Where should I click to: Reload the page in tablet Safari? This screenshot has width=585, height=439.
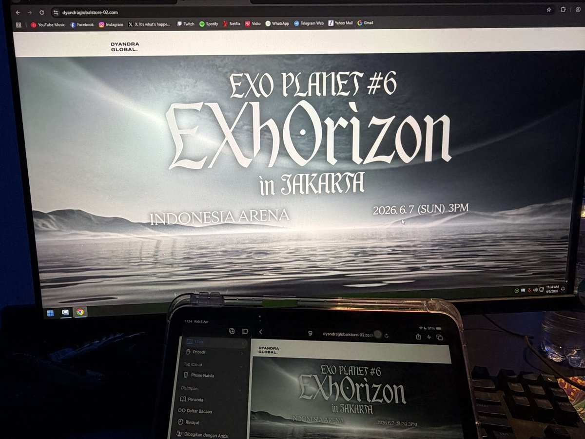387,336
